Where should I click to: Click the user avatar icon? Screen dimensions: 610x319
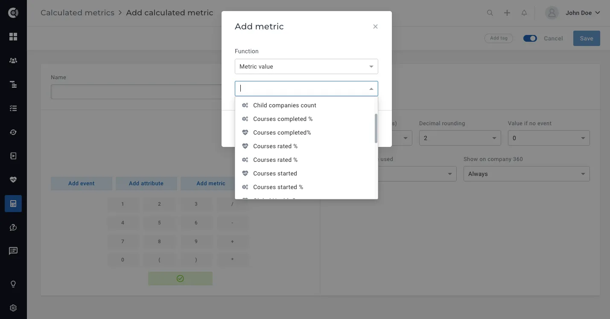click(552, 13)
